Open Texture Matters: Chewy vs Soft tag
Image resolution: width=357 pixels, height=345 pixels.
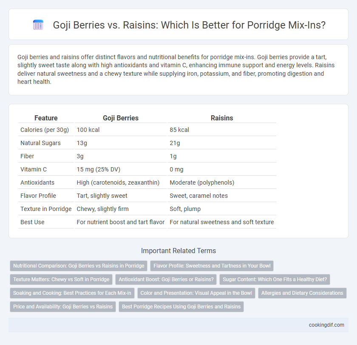point(61,279)
